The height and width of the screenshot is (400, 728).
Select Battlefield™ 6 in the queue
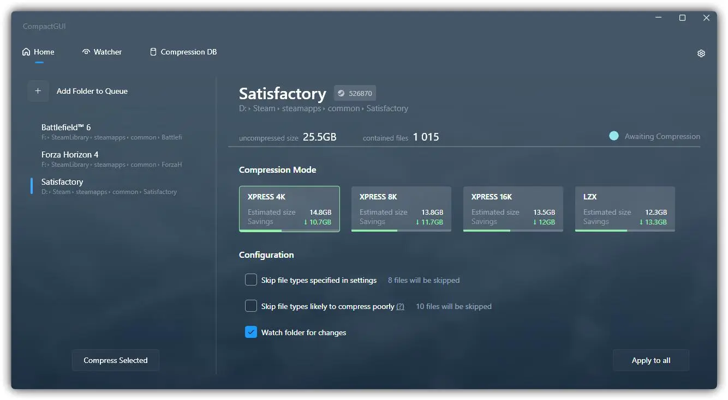tap(112, 132)
